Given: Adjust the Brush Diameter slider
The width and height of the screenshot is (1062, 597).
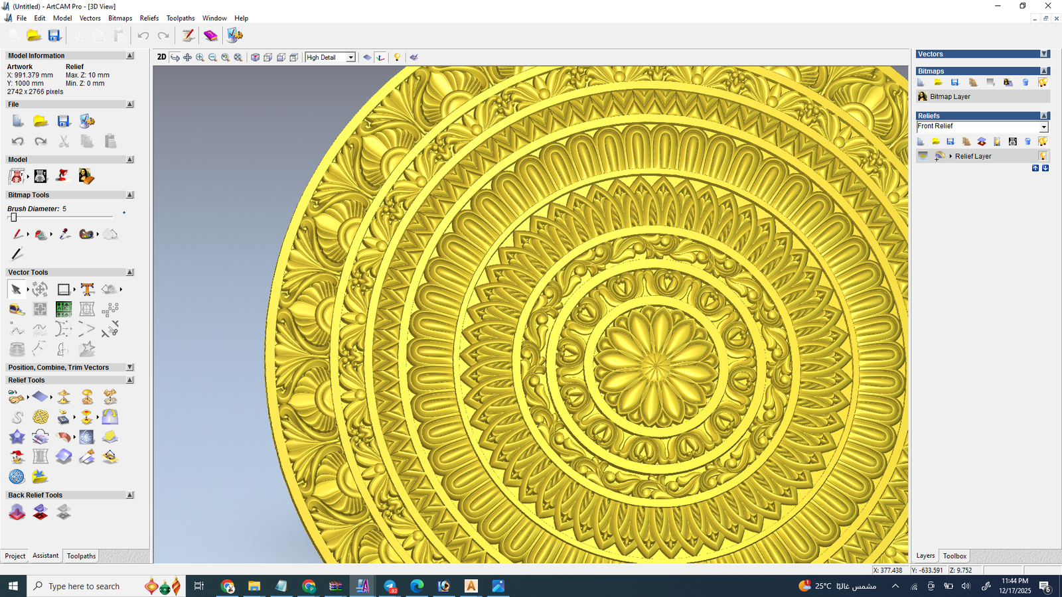Looking at the screenshot, I should 13,218.
